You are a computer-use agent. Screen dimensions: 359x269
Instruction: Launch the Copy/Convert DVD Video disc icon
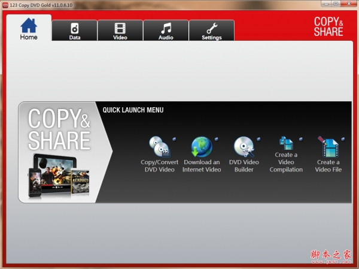(x=160, y=147)
